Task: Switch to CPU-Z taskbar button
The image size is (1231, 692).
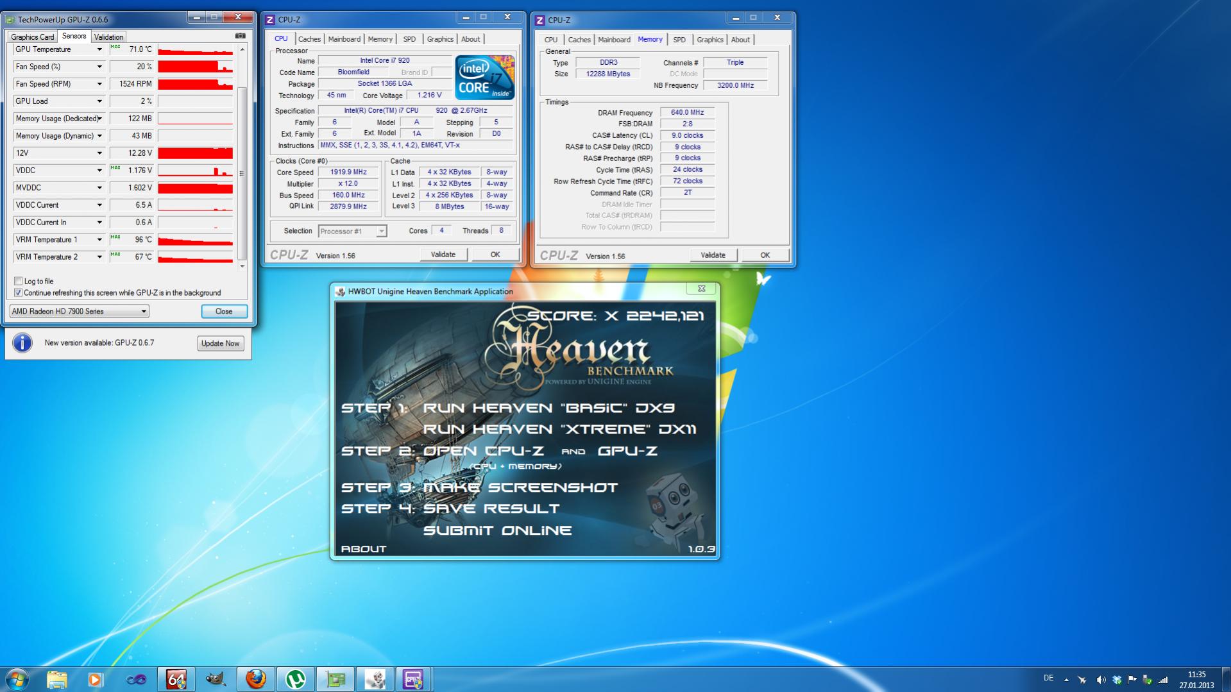Action: pos(414,679)
